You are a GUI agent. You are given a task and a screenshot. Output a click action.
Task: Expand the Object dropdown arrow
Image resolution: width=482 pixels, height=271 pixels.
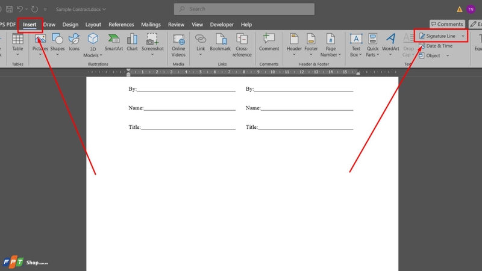[x=448, y=55]
